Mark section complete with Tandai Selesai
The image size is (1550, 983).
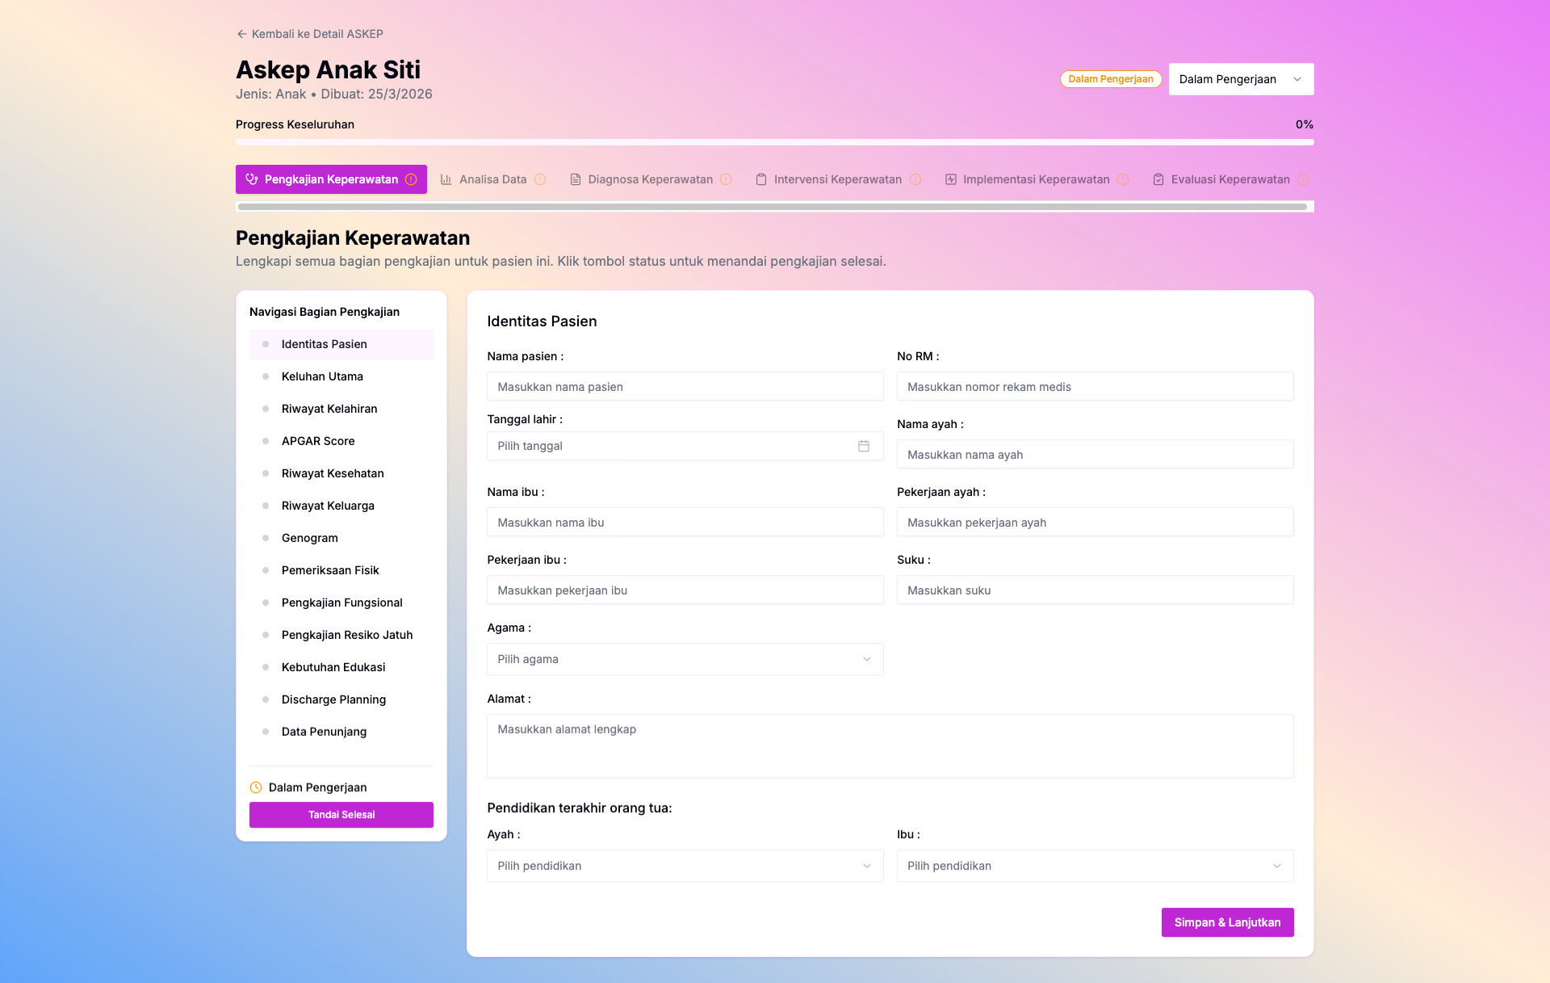pyautogui.click(x=341, y=814)
